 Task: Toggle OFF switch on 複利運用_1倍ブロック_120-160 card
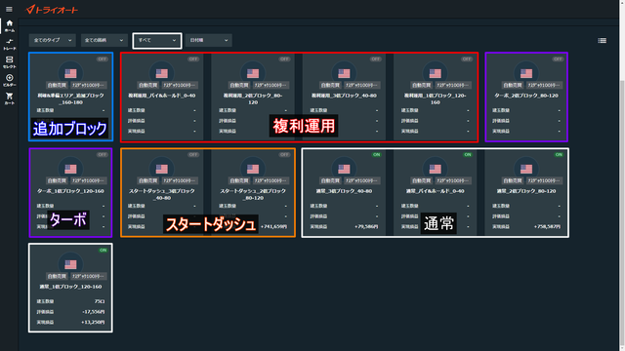pos(467,58)
